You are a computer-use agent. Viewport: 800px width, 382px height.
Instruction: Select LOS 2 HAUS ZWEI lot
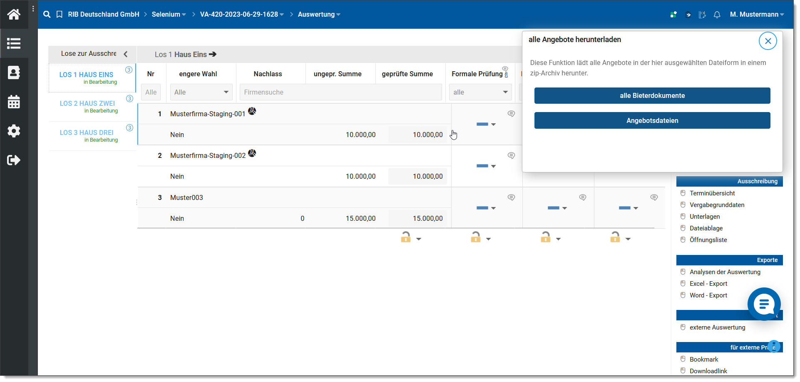click(x=92, y=107)
